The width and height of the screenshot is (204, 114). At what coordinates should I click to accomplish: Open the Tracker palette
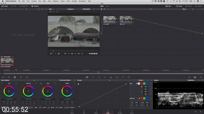click(x=105, y=77)
